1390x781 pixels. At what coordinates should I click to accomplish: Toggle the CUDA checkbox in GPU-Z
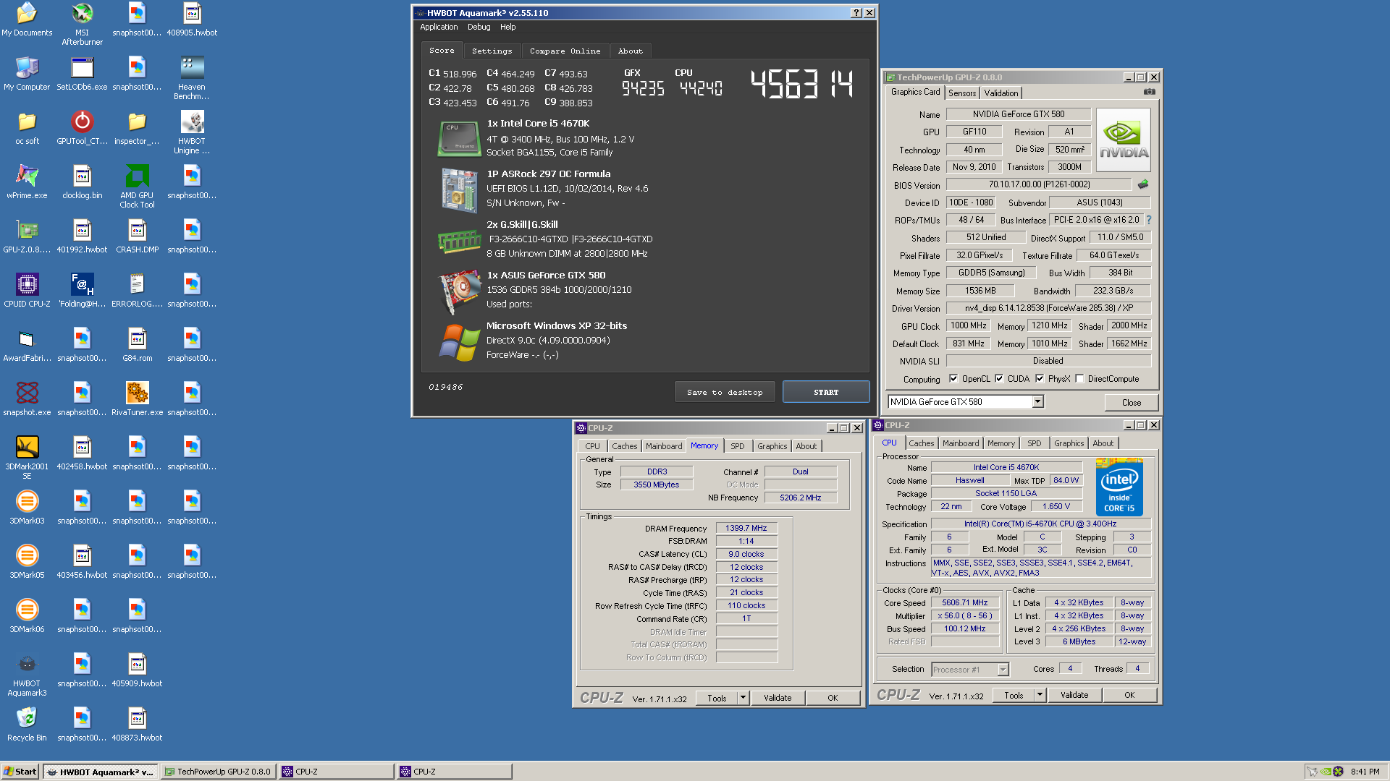[x=999, y=378]
